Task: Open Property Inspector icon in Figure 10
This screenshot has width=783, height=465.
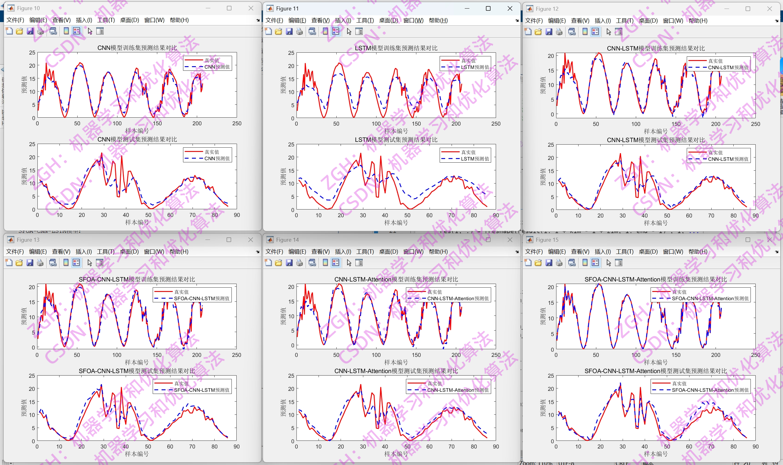Action: tap(100, 31)
